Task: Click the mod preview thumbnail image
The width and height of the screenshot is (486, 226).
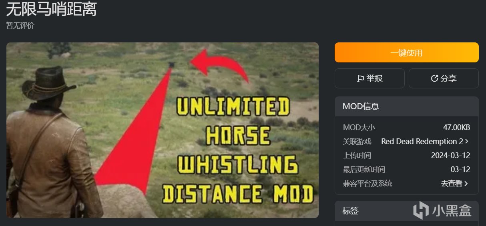Action: click(163, 130)
